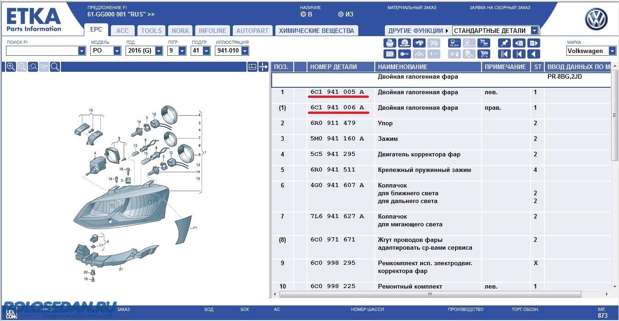Image resolution: width=619 pixels, height=321 pixels.
Task: Open the ХИМИЧЕСКИЕ ВЕЩЕСТВА tab
Action: coord(316,31)
